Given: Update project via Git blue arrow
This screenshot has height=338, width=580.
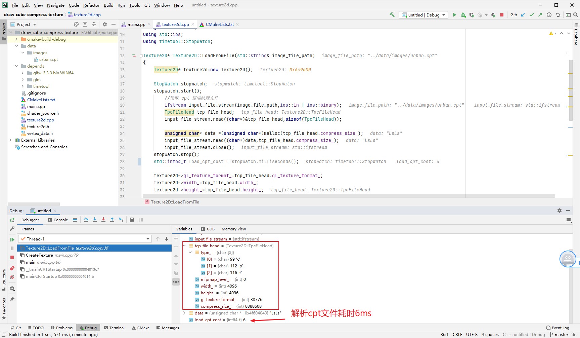Looking at the screenshot, I should [523, 15].
